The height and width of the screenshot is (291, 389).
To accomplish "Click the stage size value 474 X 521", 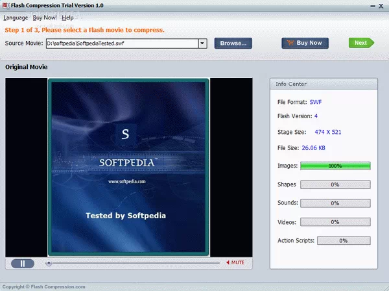I will click(x=327, y=132).
